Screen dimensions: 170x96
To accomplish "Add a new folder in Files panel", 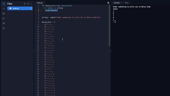I will point(28,4).
